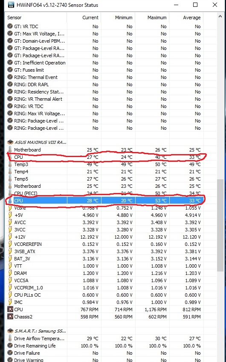Click the 12.192 V current +12V value

89,237
